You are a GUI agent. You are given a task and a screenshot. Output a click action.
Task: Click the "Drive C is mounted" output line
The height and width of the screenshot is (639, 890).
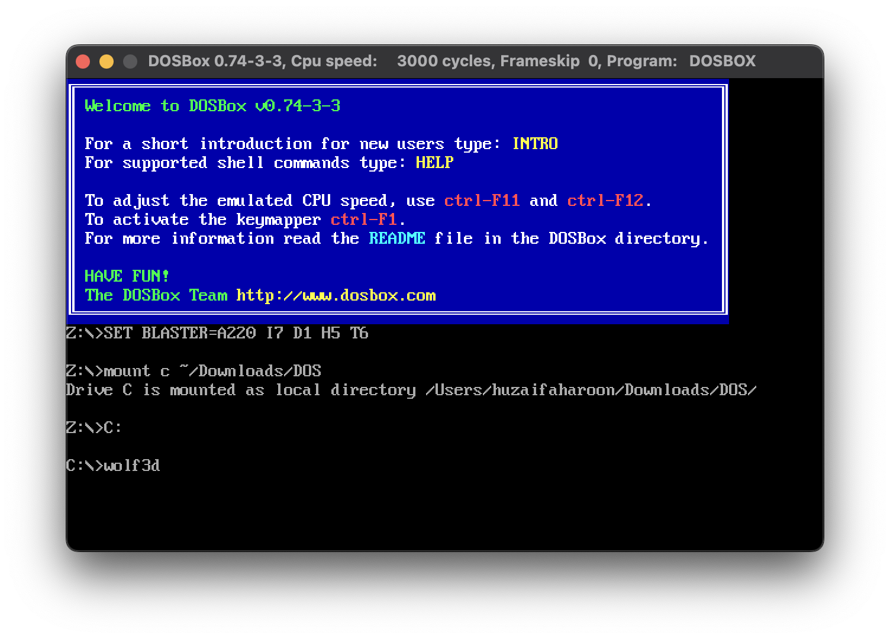(x=411, y=390)
